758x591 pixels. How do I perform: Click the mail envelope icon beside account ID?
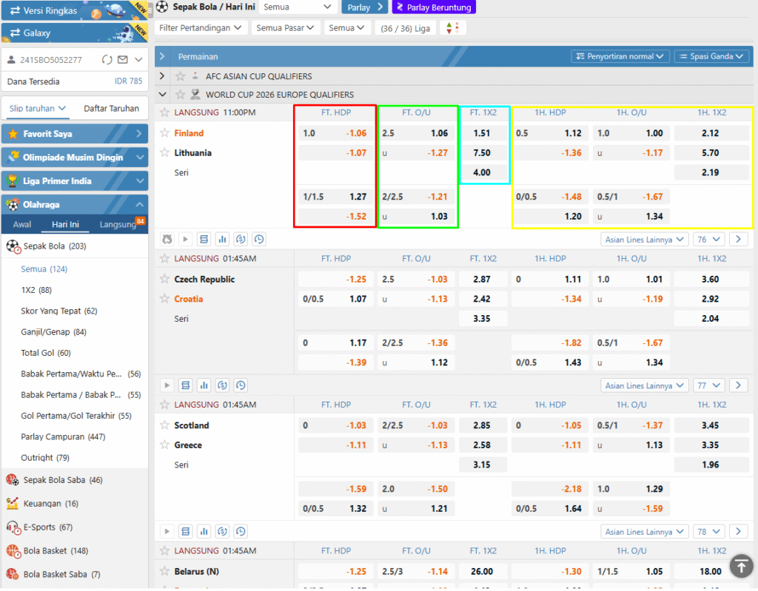(122, 59)
